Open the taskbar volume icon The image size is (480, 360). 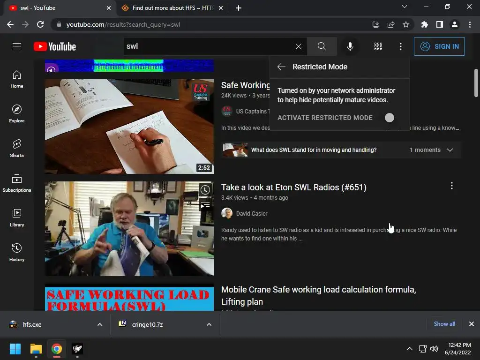point(434,349)
